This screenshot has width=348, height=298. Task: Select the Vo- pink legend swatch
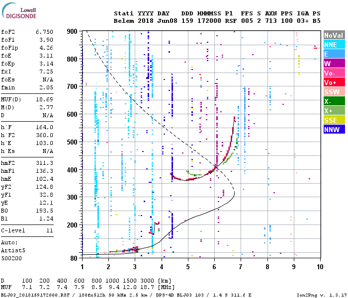click(x=334, y=73)
